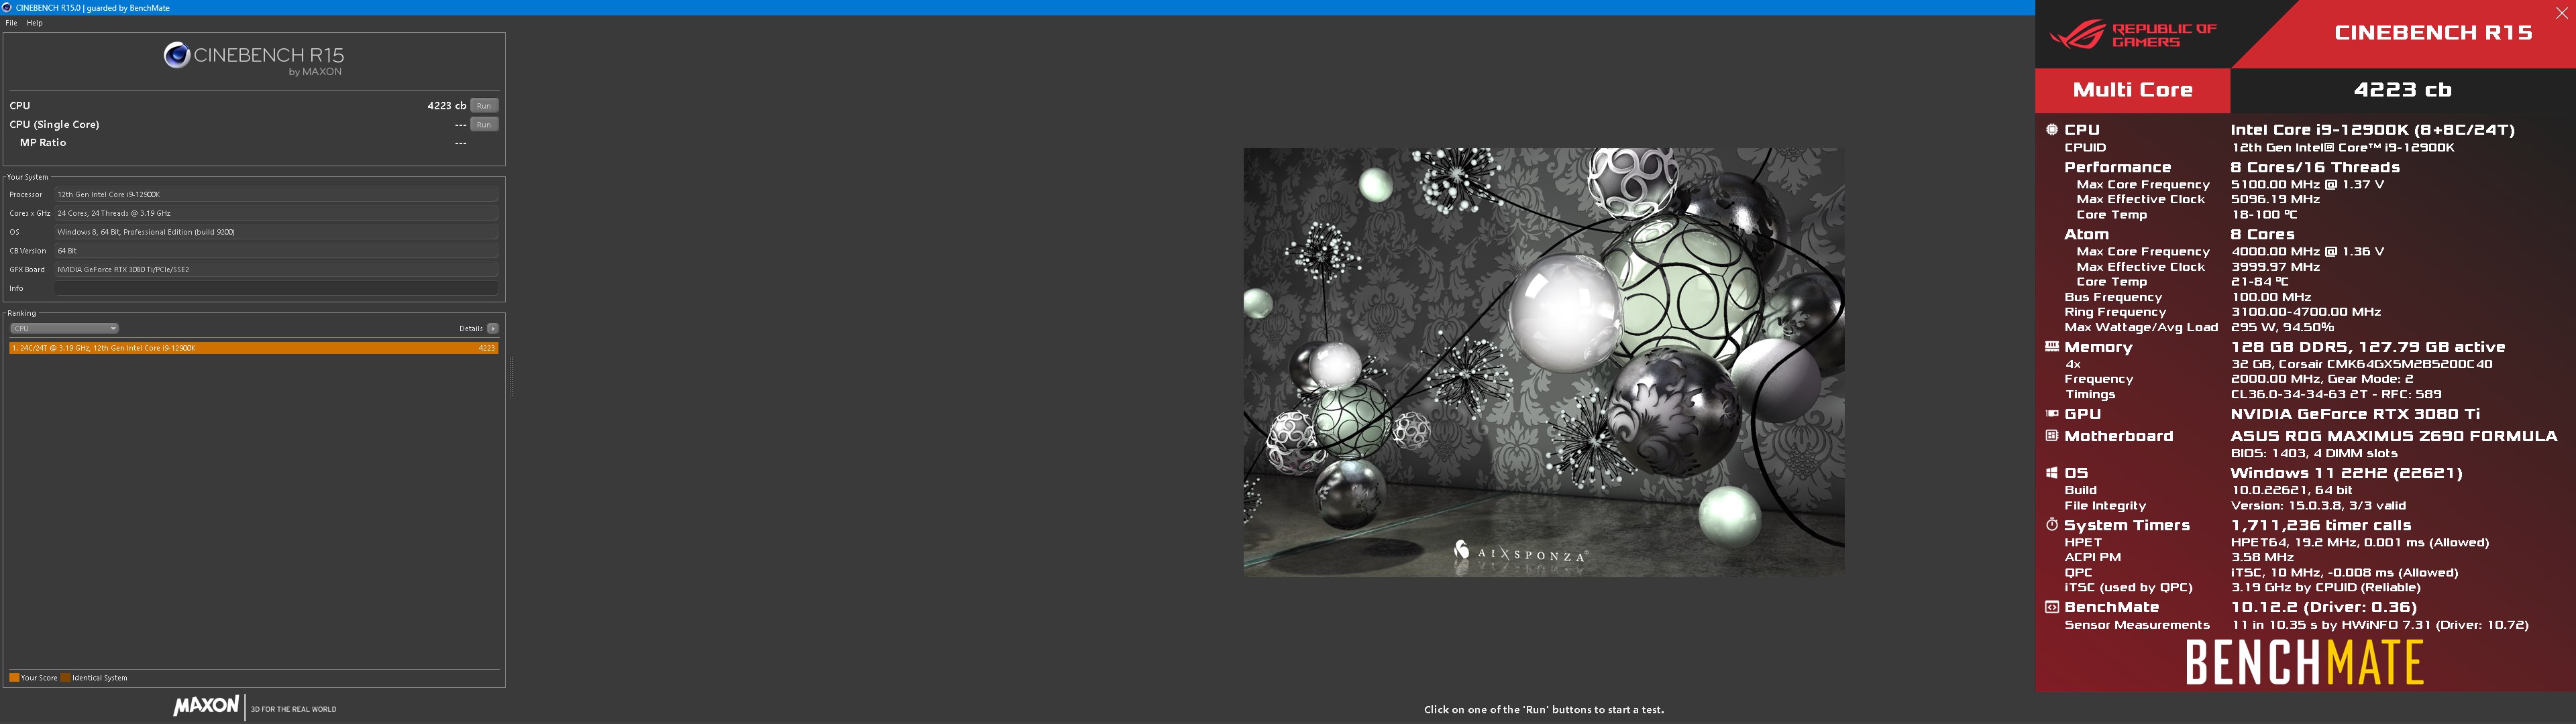
Task: Click the Cinebench title bar app icon
Action: pos(7,7)
